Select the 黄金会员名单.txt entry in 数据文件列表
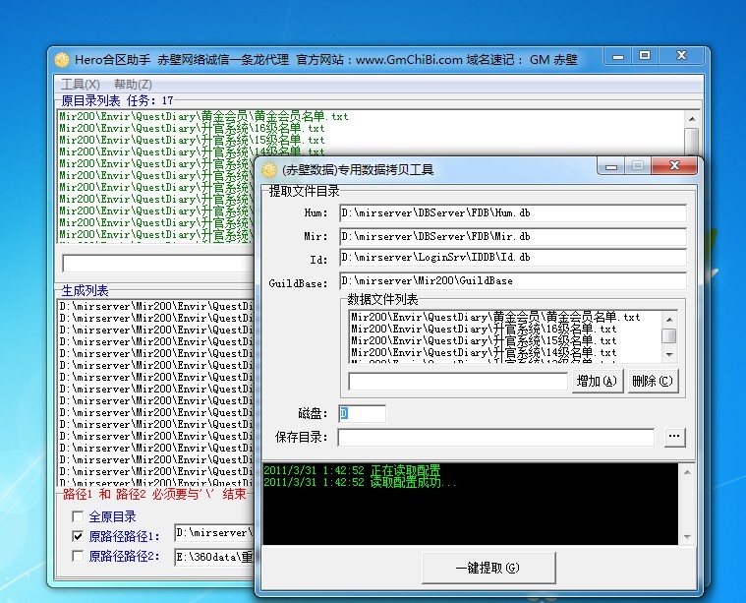746x603 pixels. pos(495,317)
